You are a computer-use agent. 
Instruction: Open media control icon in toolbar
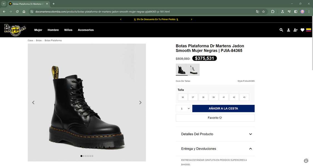point(289,12)
